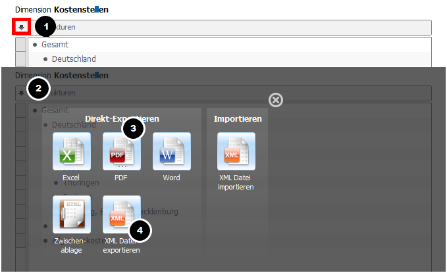Click the Importieren heading
Image resolution: width=447 pixels, height=273 pixels.
[x=238, y=118]
